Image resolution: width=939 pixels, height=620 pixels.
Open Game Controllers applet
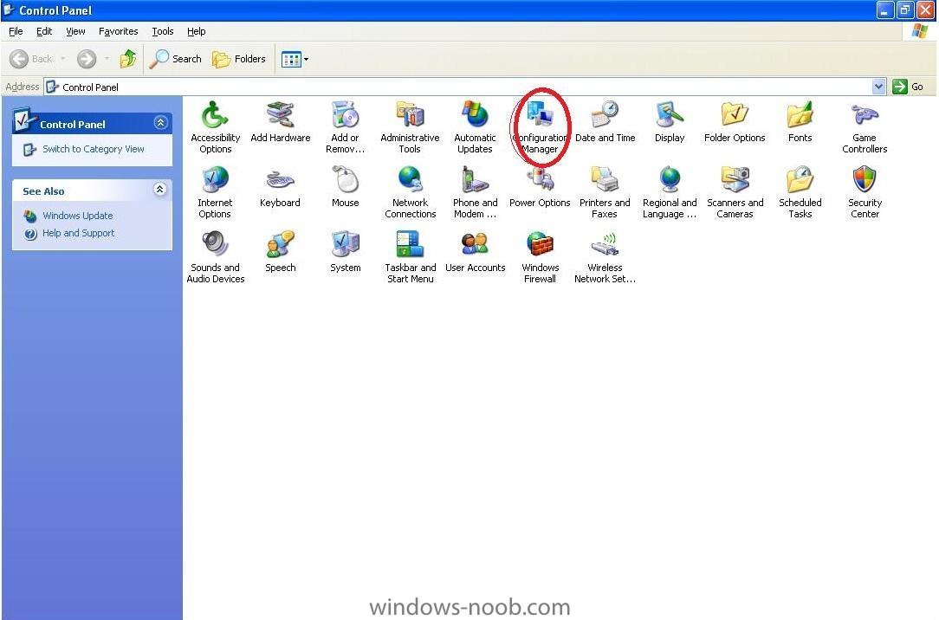coord(865,127)
